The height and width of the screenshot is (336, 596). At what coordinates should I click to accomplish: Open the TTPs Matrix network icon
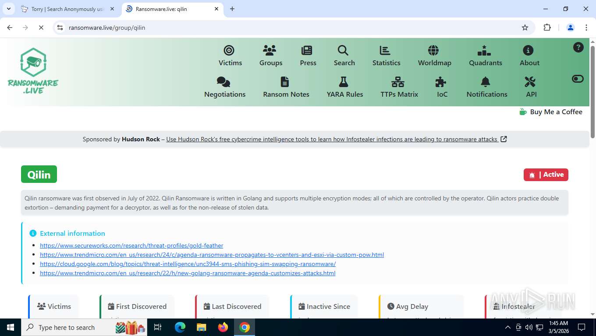(398, 82)
